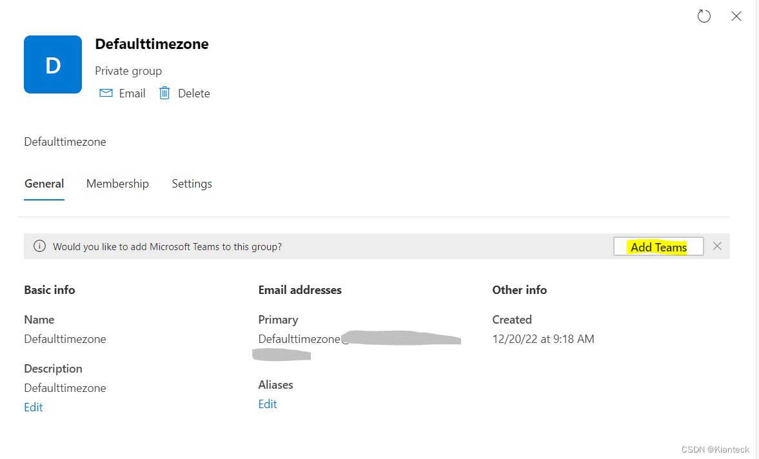This screenshot has width=759, height=459.
Task: Click the Add Teams button
Action: pos(658,247)
